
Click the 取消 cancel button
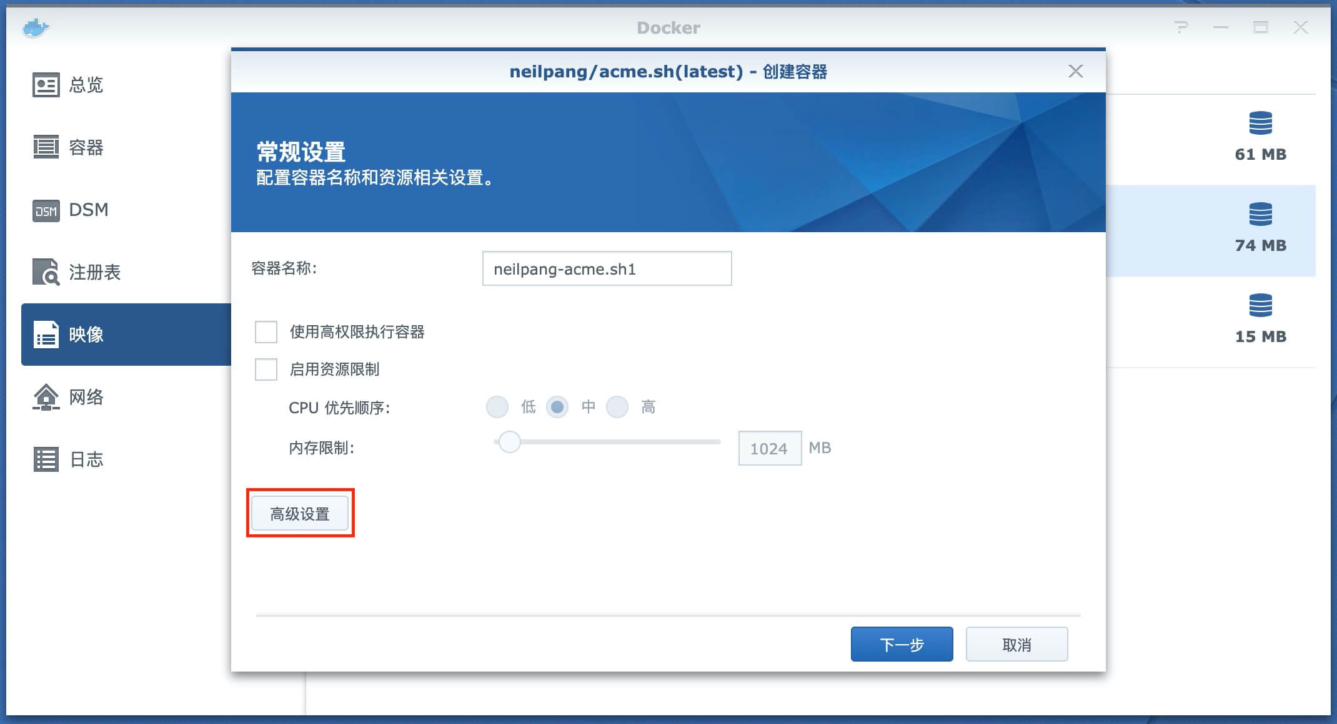tap(1016, 644)
